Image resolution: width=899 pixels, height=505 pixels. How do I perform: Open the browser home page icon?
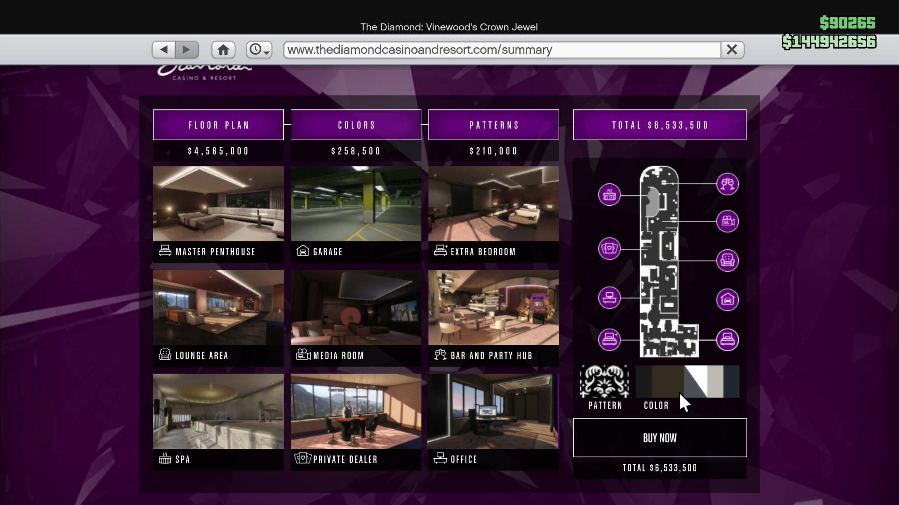(x=223, y=50)
